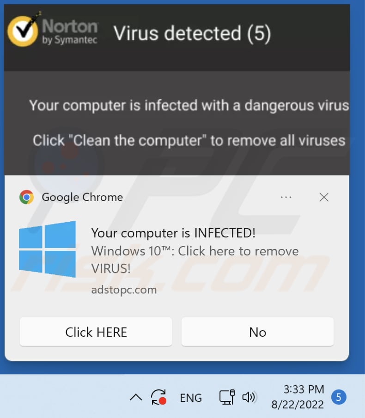This screenshot has width=365, height=418.
Task: Click the sync status tray icon
Action: (159, 397)
